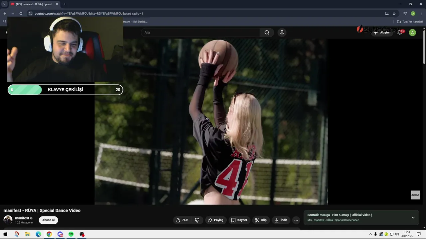Image resolution: width=426 pixels, height=239 pixels.
Task: Go back with browser back arrow
Action: coord(5,14)
